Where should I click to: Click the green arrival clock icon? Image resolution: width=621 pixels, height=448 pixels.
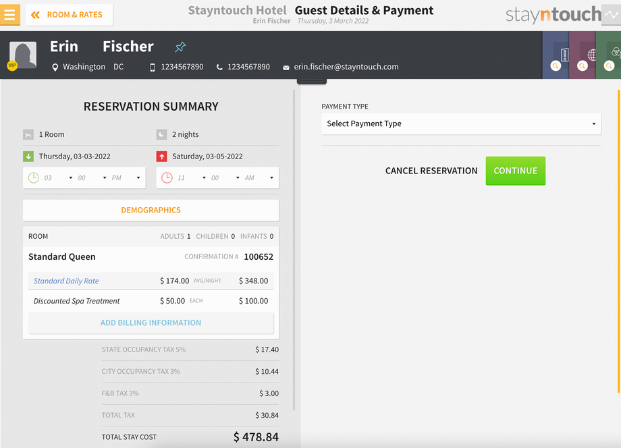(34, 177)
